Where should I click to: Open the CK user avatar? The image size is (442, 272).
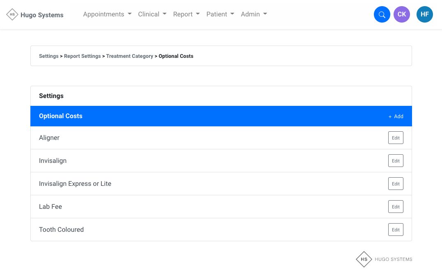(x=401, y=14)
